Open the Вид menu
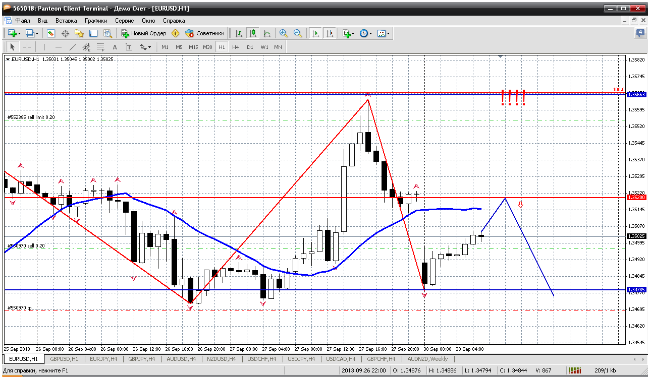650x377 pixels. click(x=43, y=21)
